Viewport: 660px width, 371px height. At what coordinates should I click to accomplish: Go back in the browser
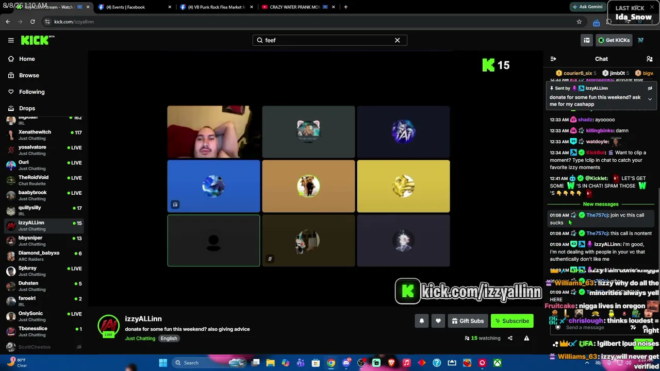pyautogui.click(x=8, y=22)
